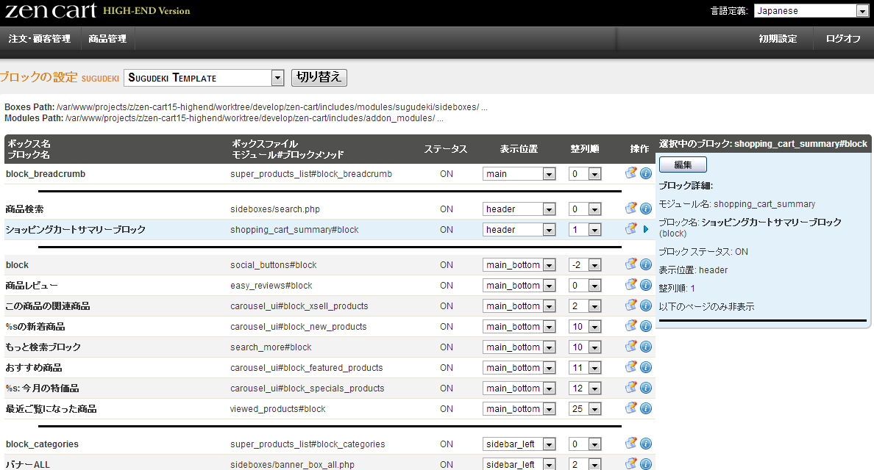
Task: Click edit icon for social_buttons#block row
Action: (x=630, y=264)
